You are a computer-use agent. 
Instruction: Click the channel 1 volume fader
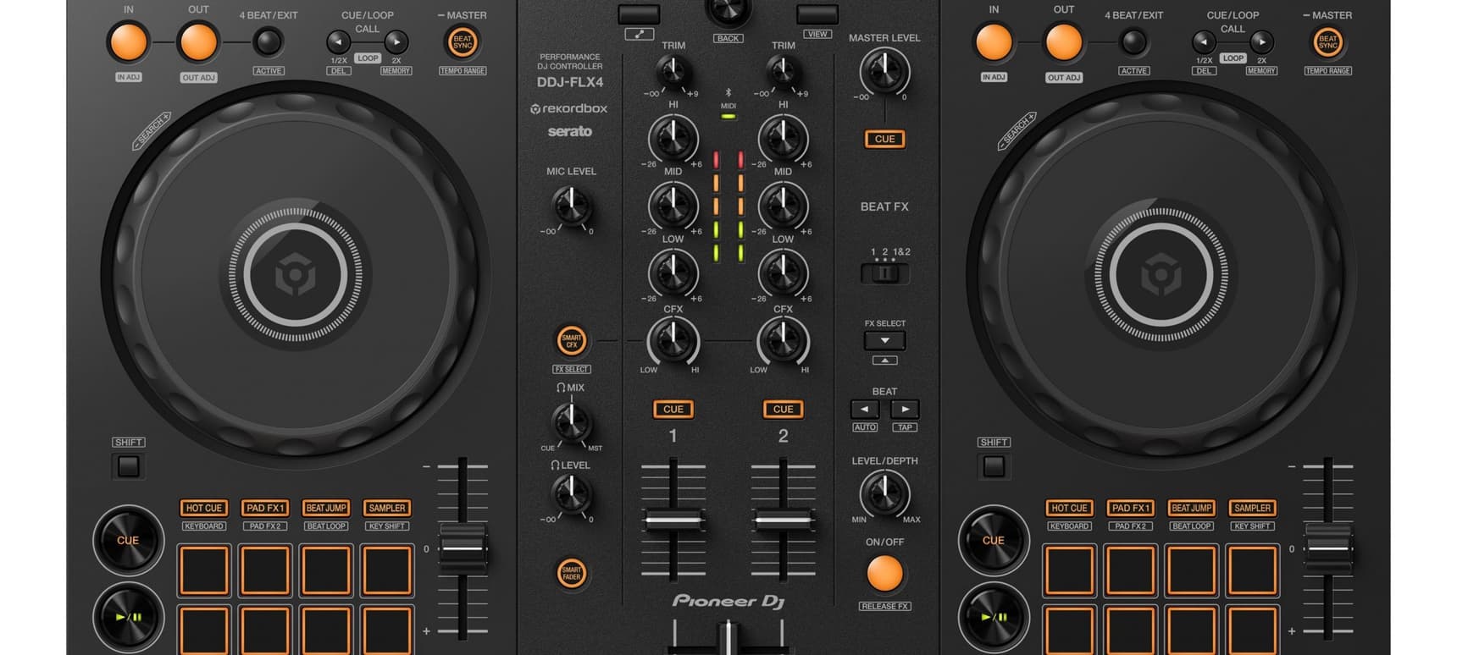[x=673, y=520]
